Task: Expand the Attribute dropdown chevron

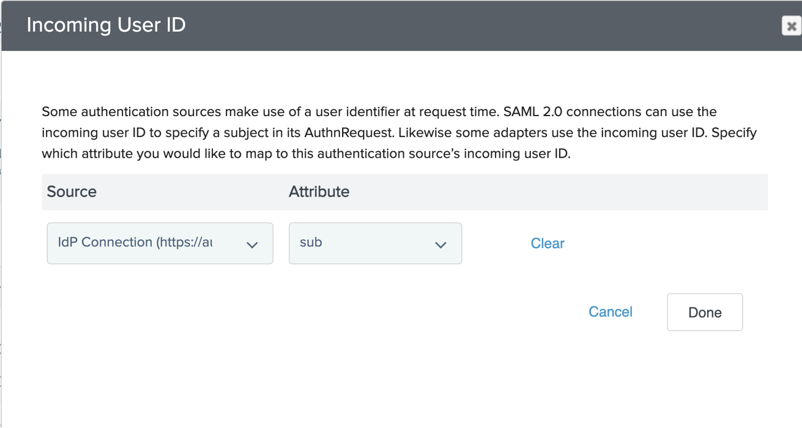Action: (440, 245)
